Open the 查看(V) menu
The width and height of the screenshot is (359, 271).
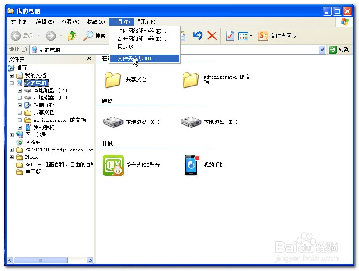point(70,22)
